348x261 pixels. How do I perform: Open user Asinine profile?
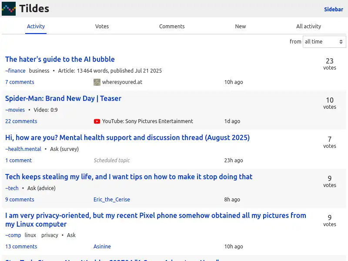pyautogui.click(x=102, y=247)
